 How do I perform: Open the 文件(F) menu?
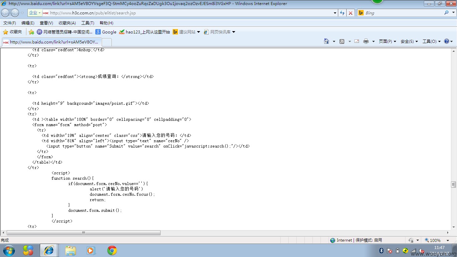point(10,23)
